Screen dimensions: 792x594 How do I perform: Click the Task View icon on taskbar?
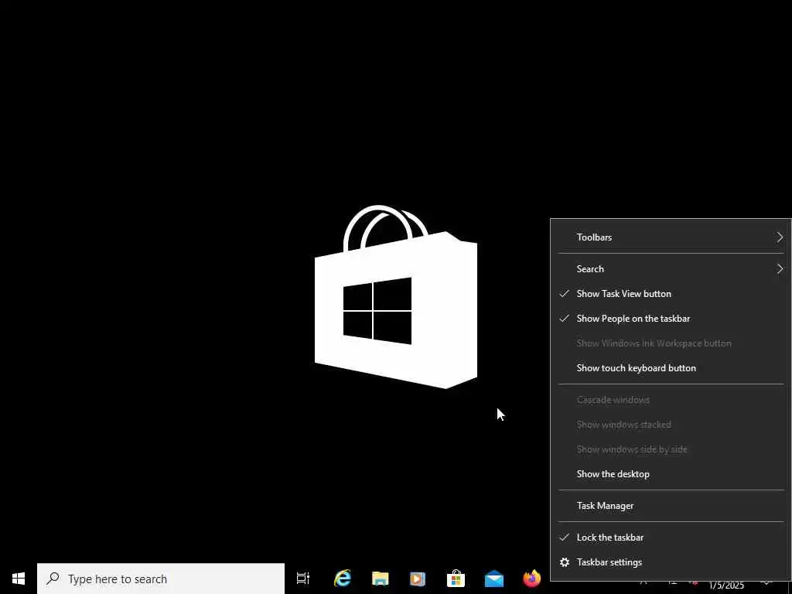click(x=303, y=579)
